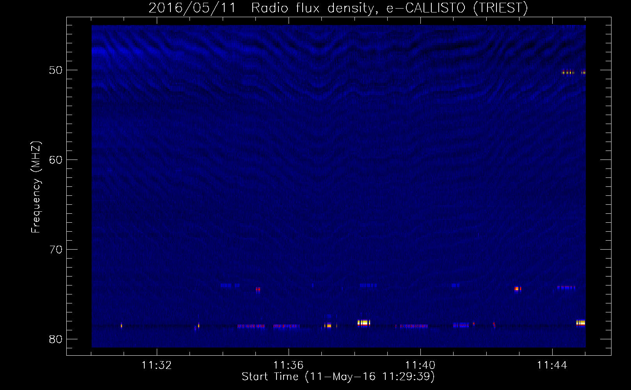Image resolution: width=631 pixels, height=390 pixels.
Task: Click the plot title mentioning e-CALLISTO (TRIEST)
Action: 338,8
